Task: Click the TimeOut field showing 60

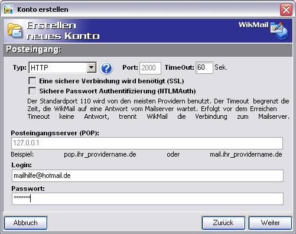Action: tap(204, 67)
